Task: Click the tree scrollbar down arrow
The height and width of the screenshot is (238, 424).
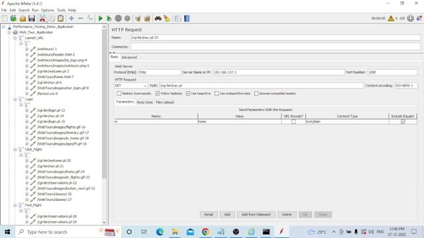Action: (x=104, y=222)
